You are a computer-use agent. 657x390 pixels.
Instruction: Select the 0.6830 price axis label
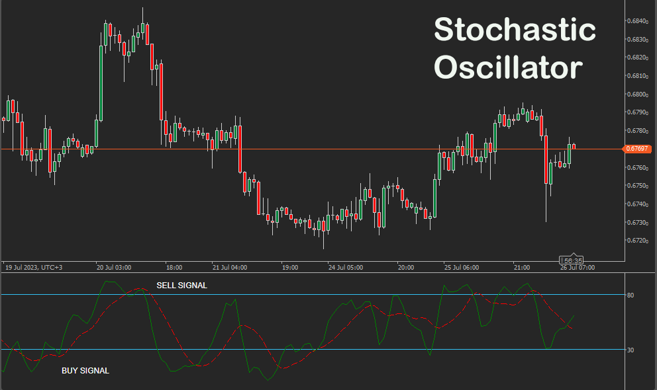(638, 39)
